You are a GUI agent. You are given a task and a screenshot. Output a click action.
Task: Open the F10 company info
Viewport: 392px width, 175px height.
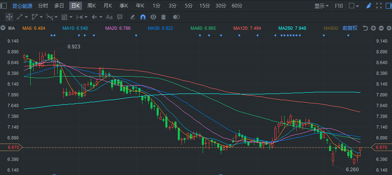click(x=339, y=6)
